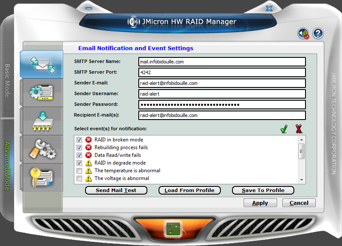Click the event list scrollbar up arrow

coord(302,140)
